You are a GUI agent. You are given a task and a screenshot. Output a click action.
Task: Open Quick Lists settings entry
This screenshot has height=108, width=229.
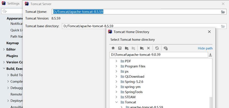click(x=17, y=30)
